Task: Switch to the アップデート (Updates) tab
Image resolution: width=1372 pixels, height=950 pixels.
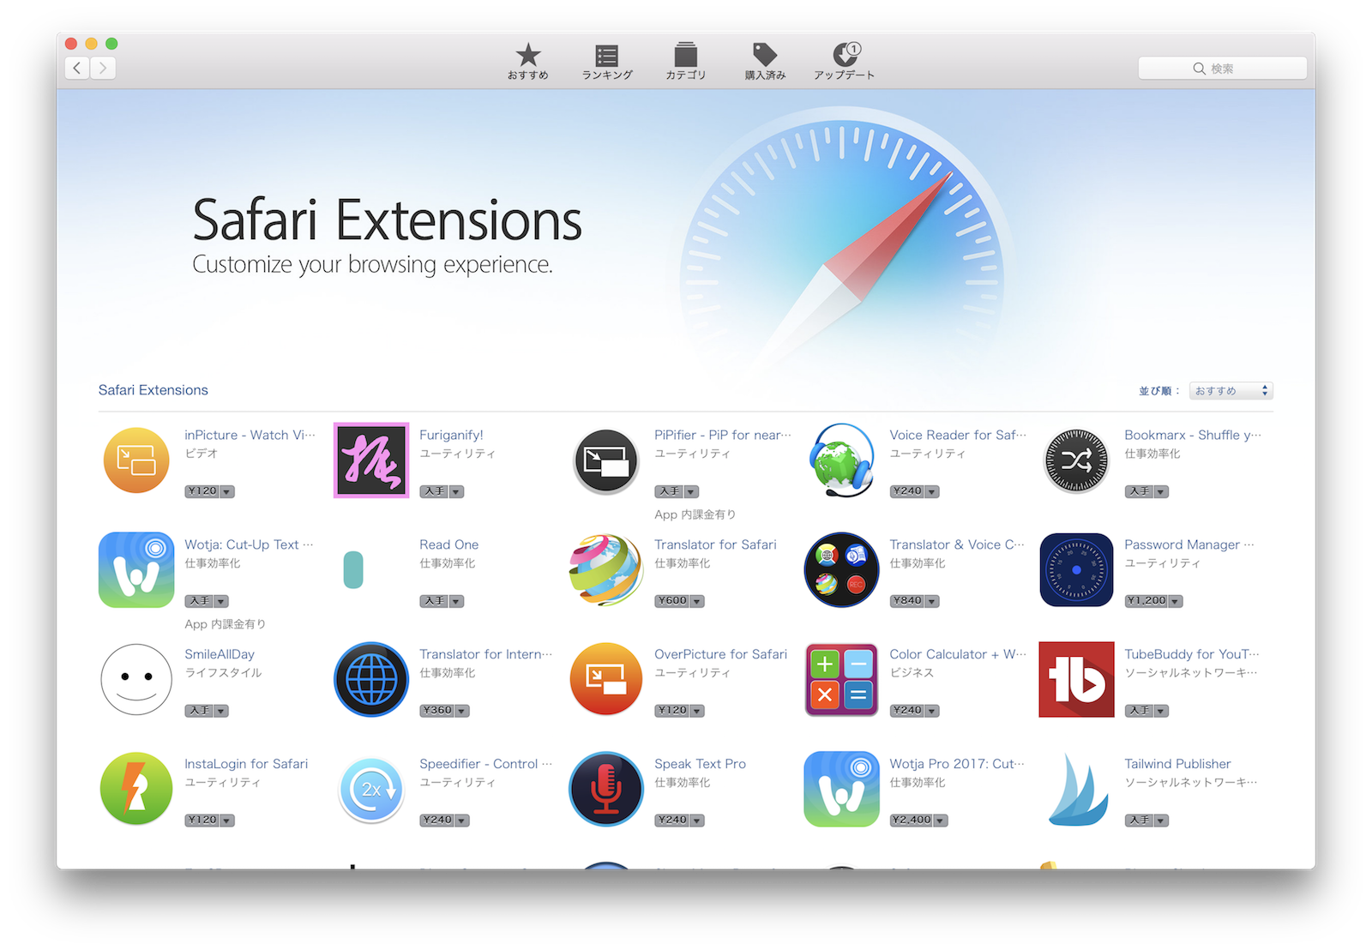Action: 845,62
